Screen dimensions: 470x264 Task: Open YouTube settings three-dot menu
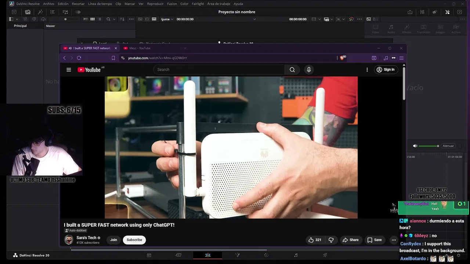point(367,70)
